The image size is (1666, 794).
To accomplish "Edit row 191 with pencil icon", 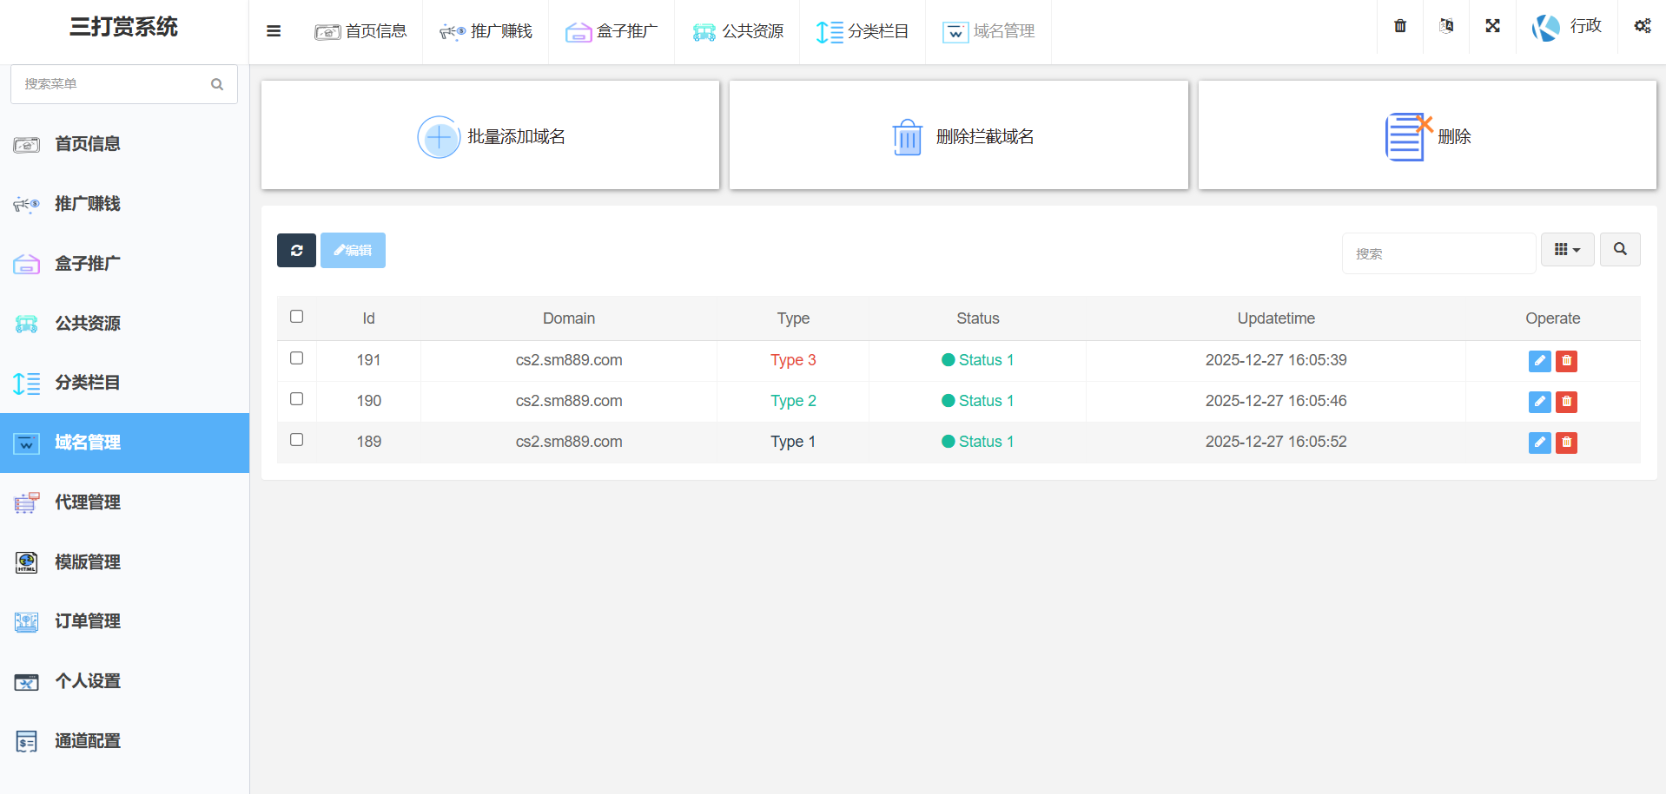I will (x=1539, y=361).
